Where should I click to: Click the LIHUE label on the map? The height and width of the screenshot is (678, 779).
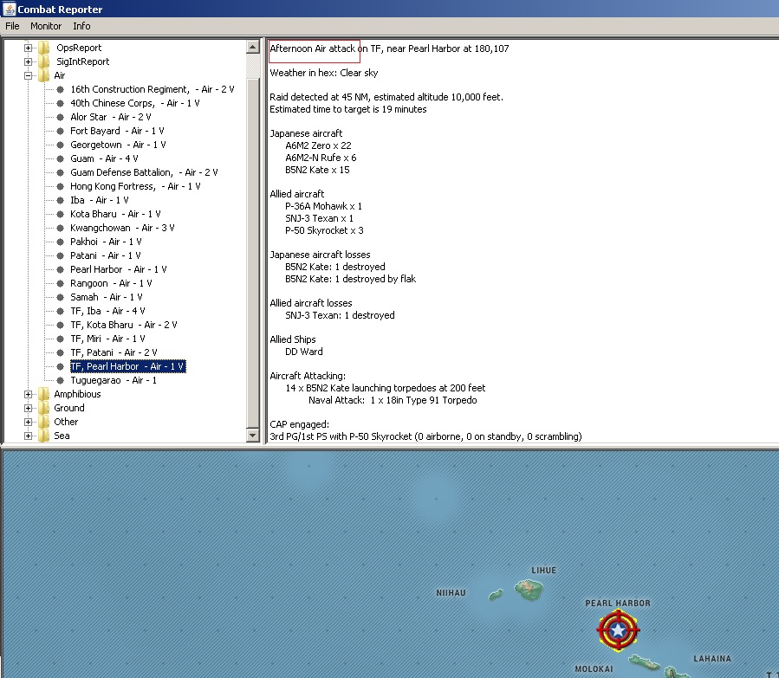tap(544, 571)
